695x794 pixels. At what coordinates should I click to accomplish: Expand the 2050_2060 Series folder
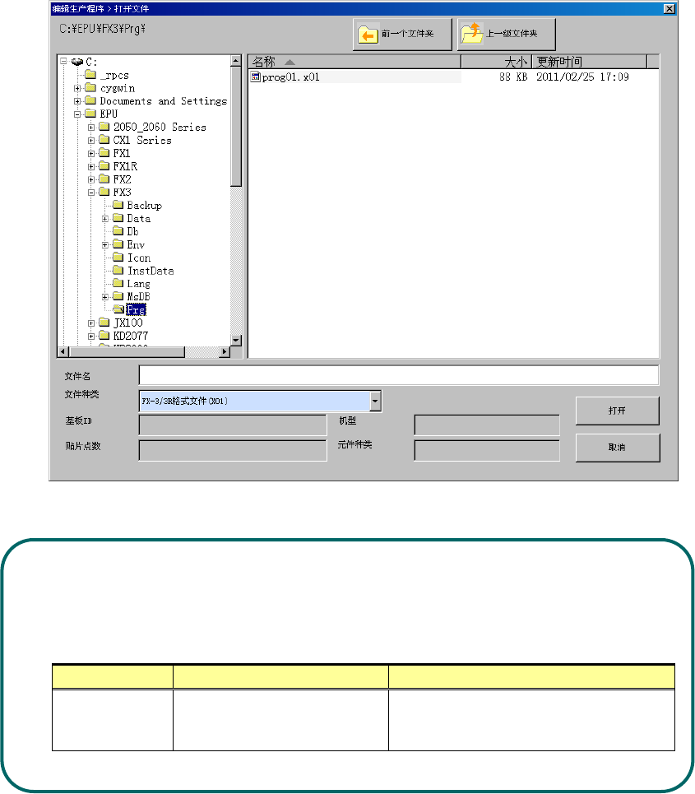point(91,127)
